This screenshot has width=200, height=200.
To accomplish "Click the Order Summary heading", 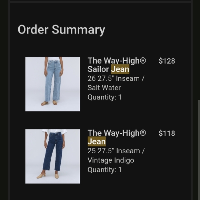I will pyautogui.click(x=61, y=30).
